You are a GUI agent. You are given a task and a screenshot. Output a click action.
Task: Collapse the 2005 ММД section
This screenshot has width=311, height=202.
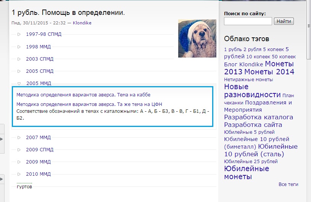tap(38, 83)
